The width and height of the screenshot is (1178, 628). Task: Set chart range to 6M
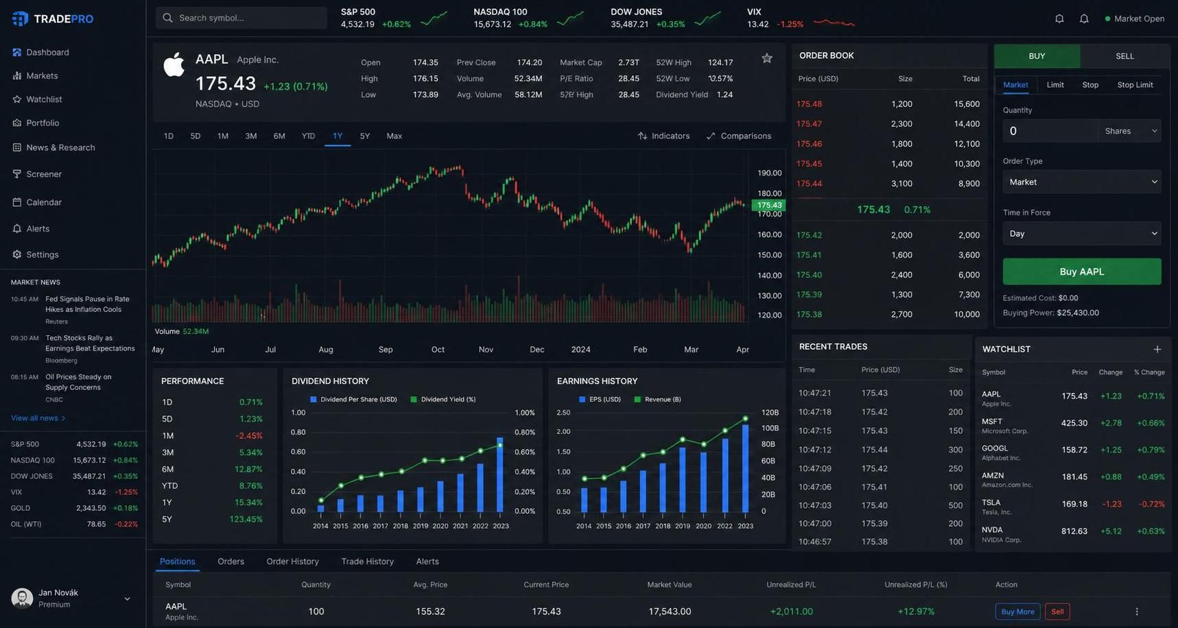pyautogui.click(x=279, y=136)
